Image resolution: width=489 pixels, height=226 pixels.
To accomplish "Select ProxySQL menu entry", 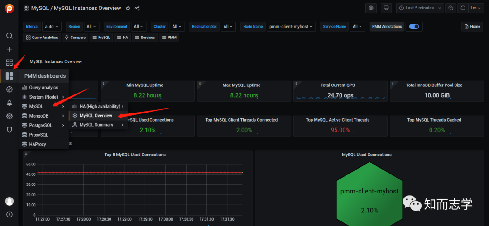I will pyautogui.click(x=43, y=135).
